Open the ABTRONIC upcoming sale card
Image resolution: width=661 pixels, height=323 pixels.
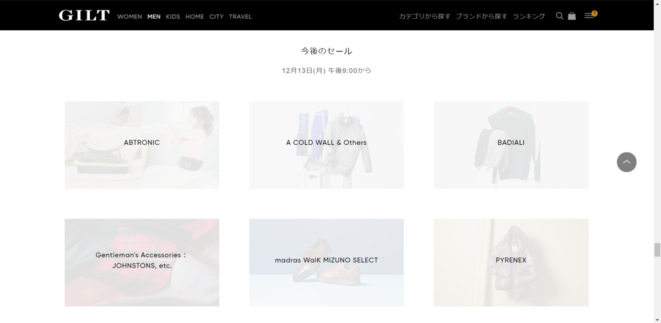(x=142, y=145)
